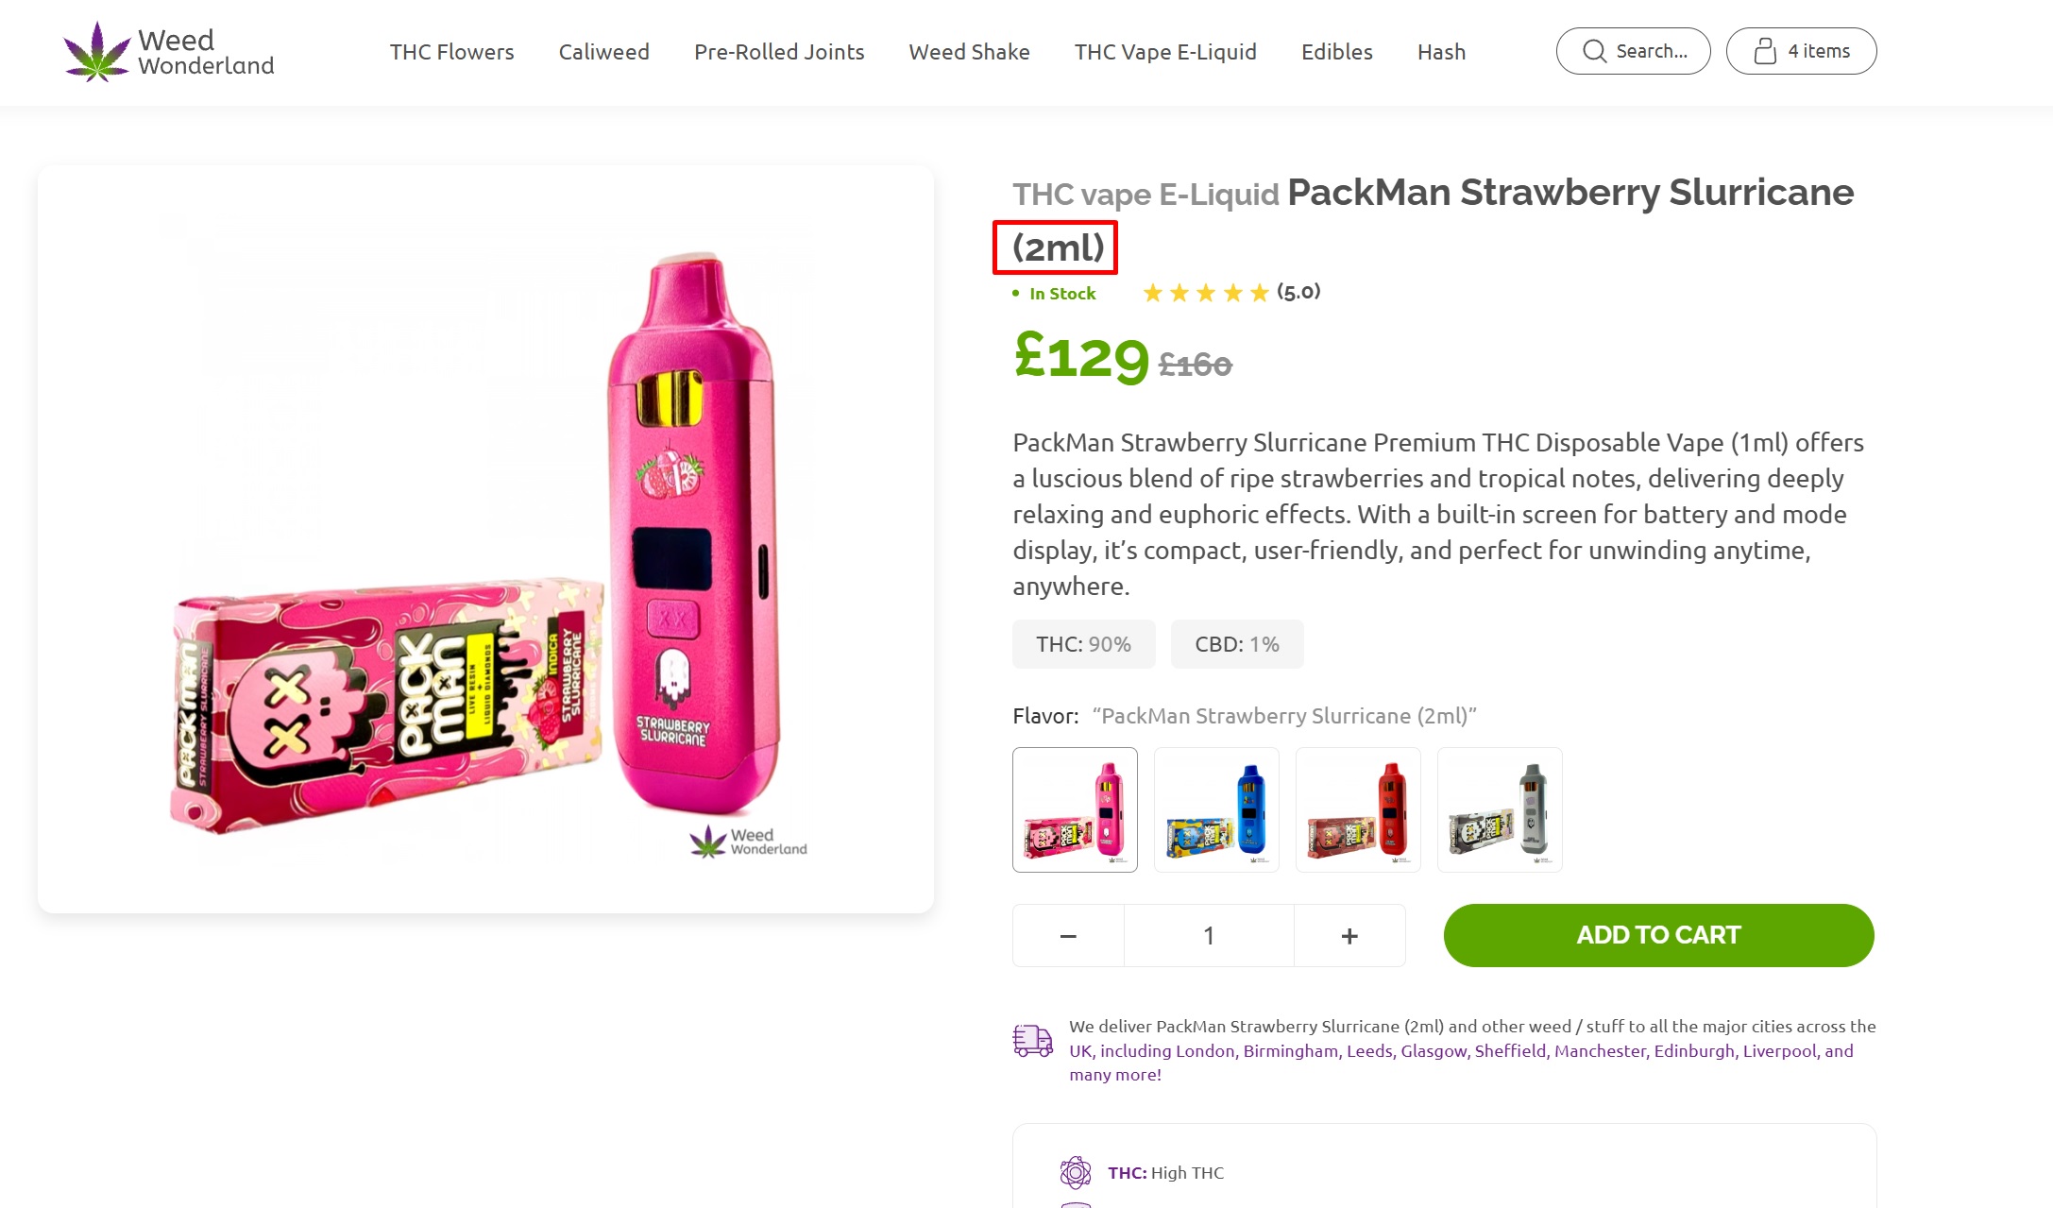Increase quantity with plus button
The height and width of the screenshot is (1208, 2053).
tap(1349, 936)
